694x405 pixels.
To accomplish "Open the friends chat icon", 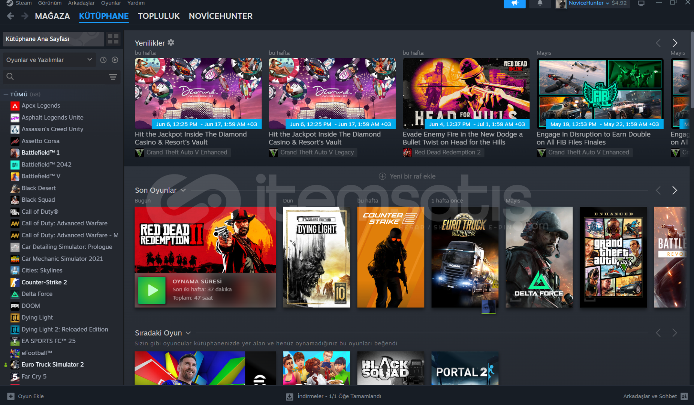I will click(684, 396).
